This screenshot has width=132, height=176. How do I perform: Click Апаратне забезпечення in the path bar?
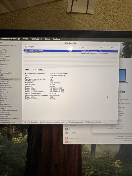click(57, 122)
